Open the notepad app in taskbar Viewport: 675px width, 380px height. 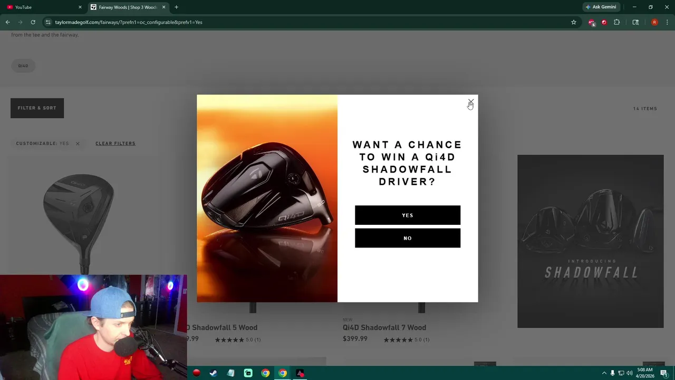(x=230, y=373)
